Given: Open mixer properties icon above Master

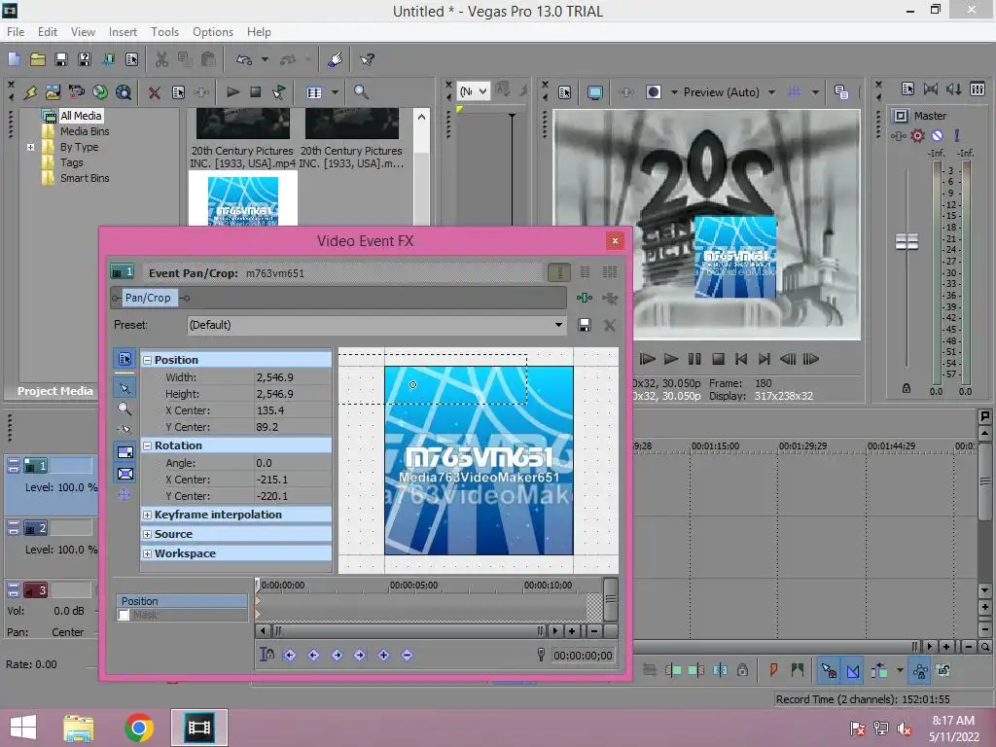Looking at the screenshot, I should coord(907,89).
